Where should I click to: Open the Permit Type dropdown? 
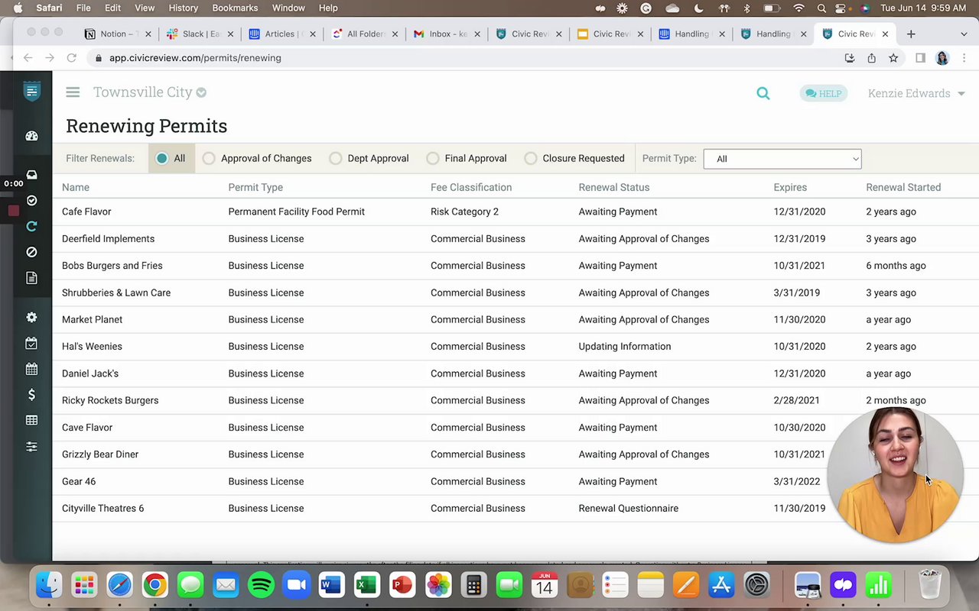(x=782, y=159)
